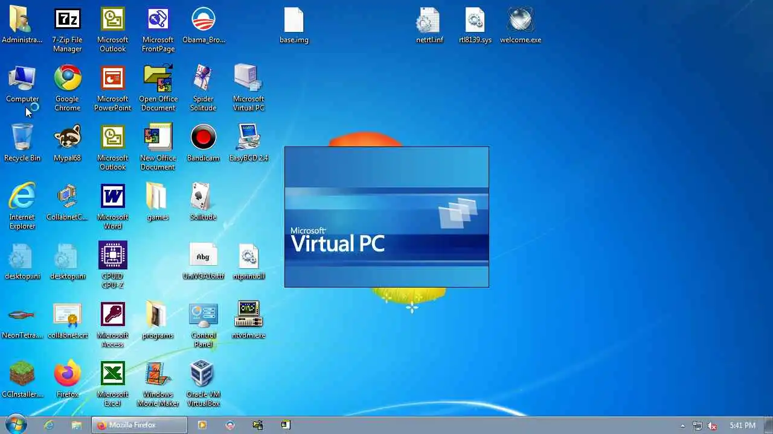Image resolution: width=773 pixels, height=434 pixels.
Task: Select the Oracle VM VirtualBox icon
Action: [x=203, y=384]
